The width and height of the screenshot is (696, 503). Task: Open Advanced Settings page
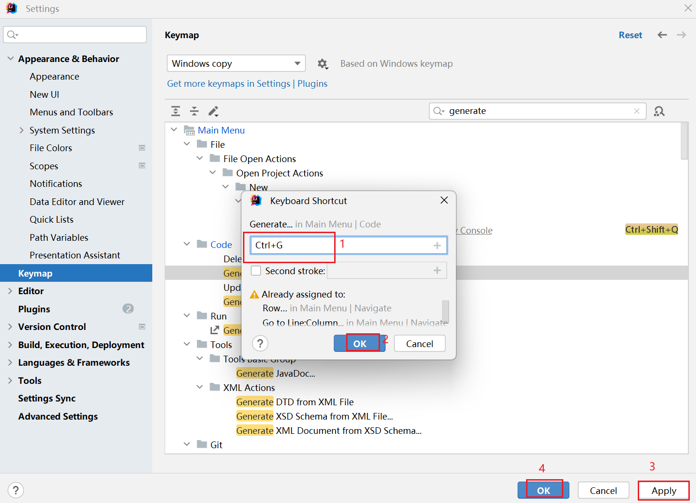pyautogui.click(x=58, y=416)
